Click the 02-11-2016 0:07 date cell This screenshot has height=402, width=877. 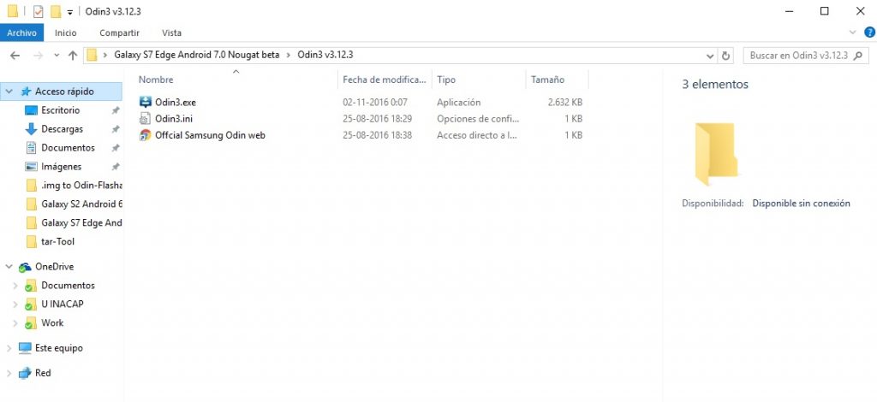pos(375,102)
